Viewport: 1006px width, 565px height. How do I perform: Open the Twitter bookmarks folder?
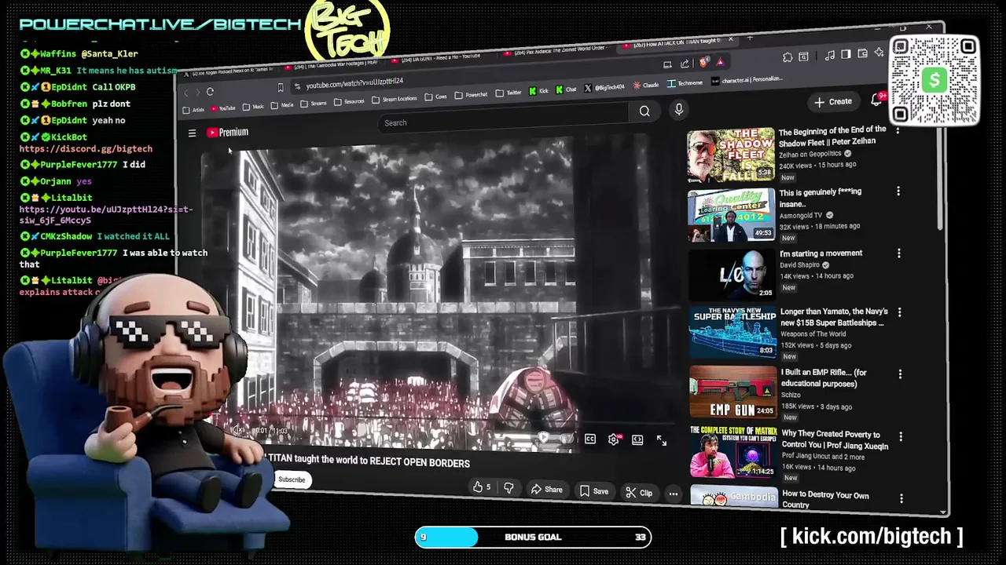click(508, 93)
